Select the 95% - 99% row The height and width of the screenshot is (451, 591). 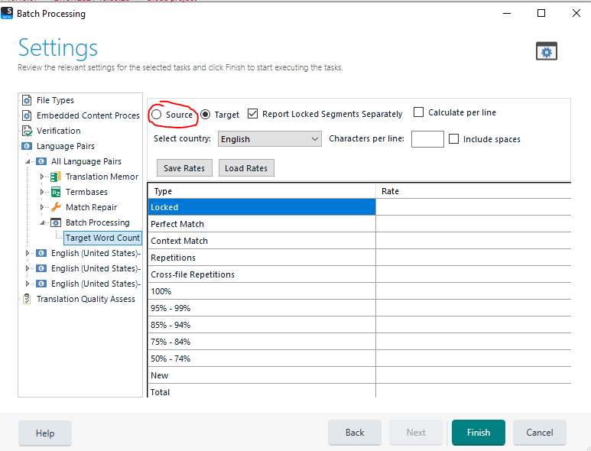point(262,308)
